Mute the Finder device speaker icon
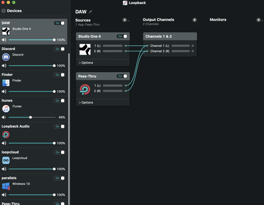Image resolution: width=264 pixels, height=205 pixels. coord(4,91)
